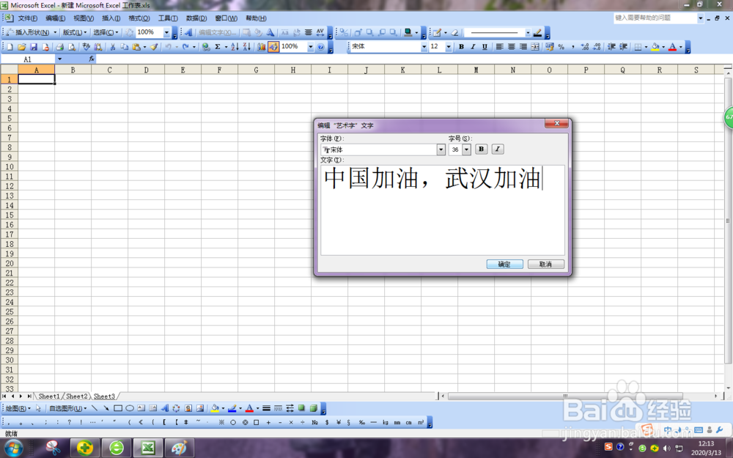Click the help question search box

point(655,18)
